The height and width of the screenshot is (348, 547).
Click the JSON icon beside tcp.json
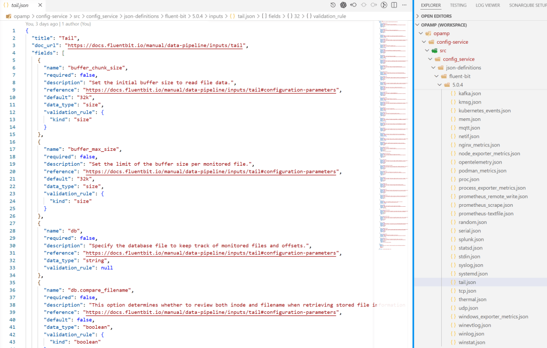click(x=453, y=291)
